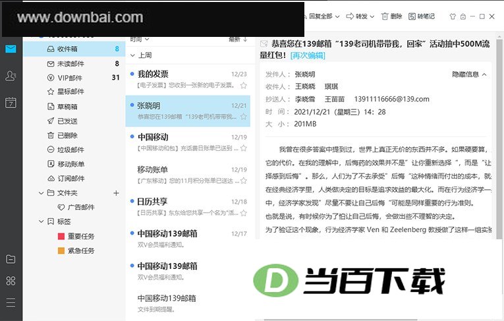
Task: Open the 我的发票 mail in the list
Action: 188,79
